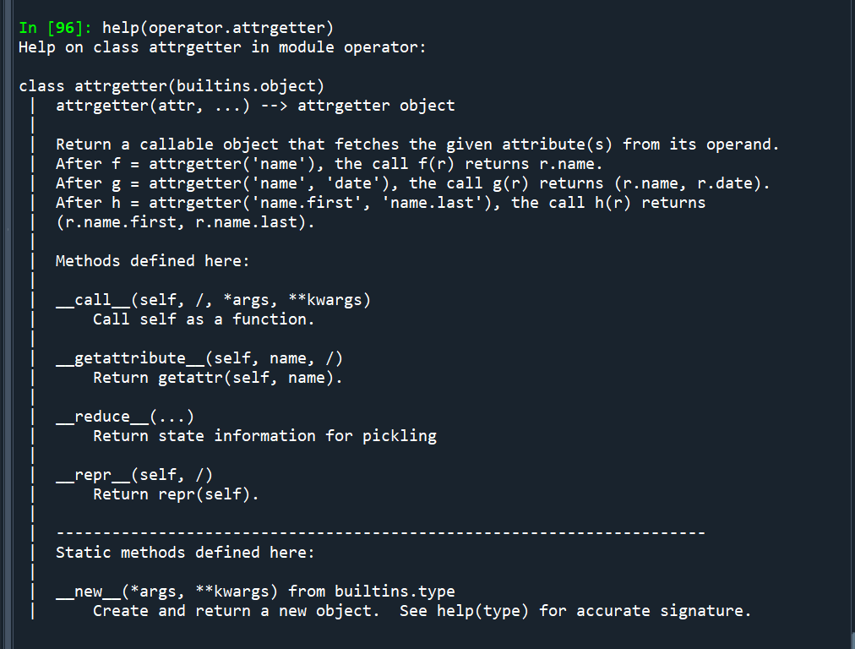Image resolution: width=855 pixels, height=649 pixels.
Task: Click the __getattribute__ method signature
Action: (x=199, y=358)
